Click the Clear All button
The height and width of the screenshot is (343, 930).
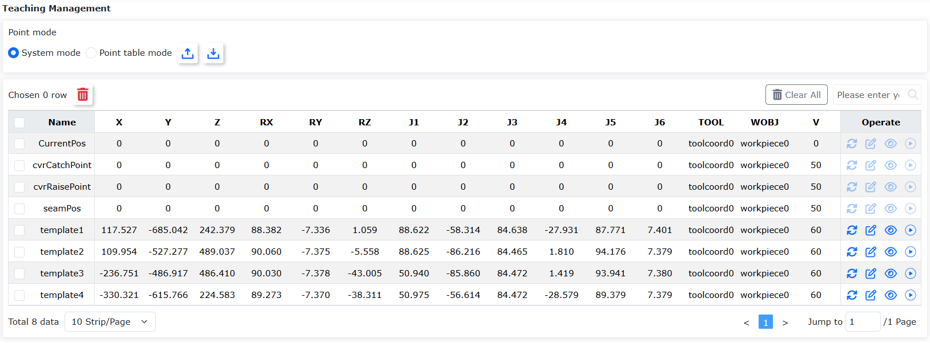[x=796, y=95]
